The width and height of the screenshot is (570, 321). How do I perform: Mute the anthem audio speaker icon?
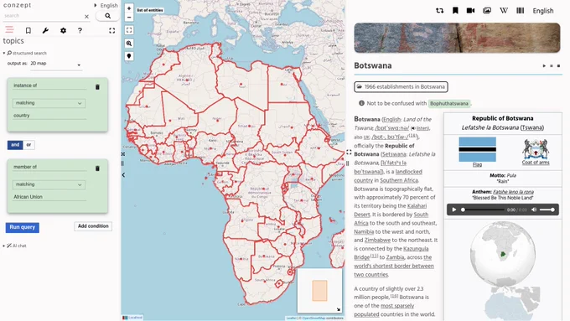[534, 210]
